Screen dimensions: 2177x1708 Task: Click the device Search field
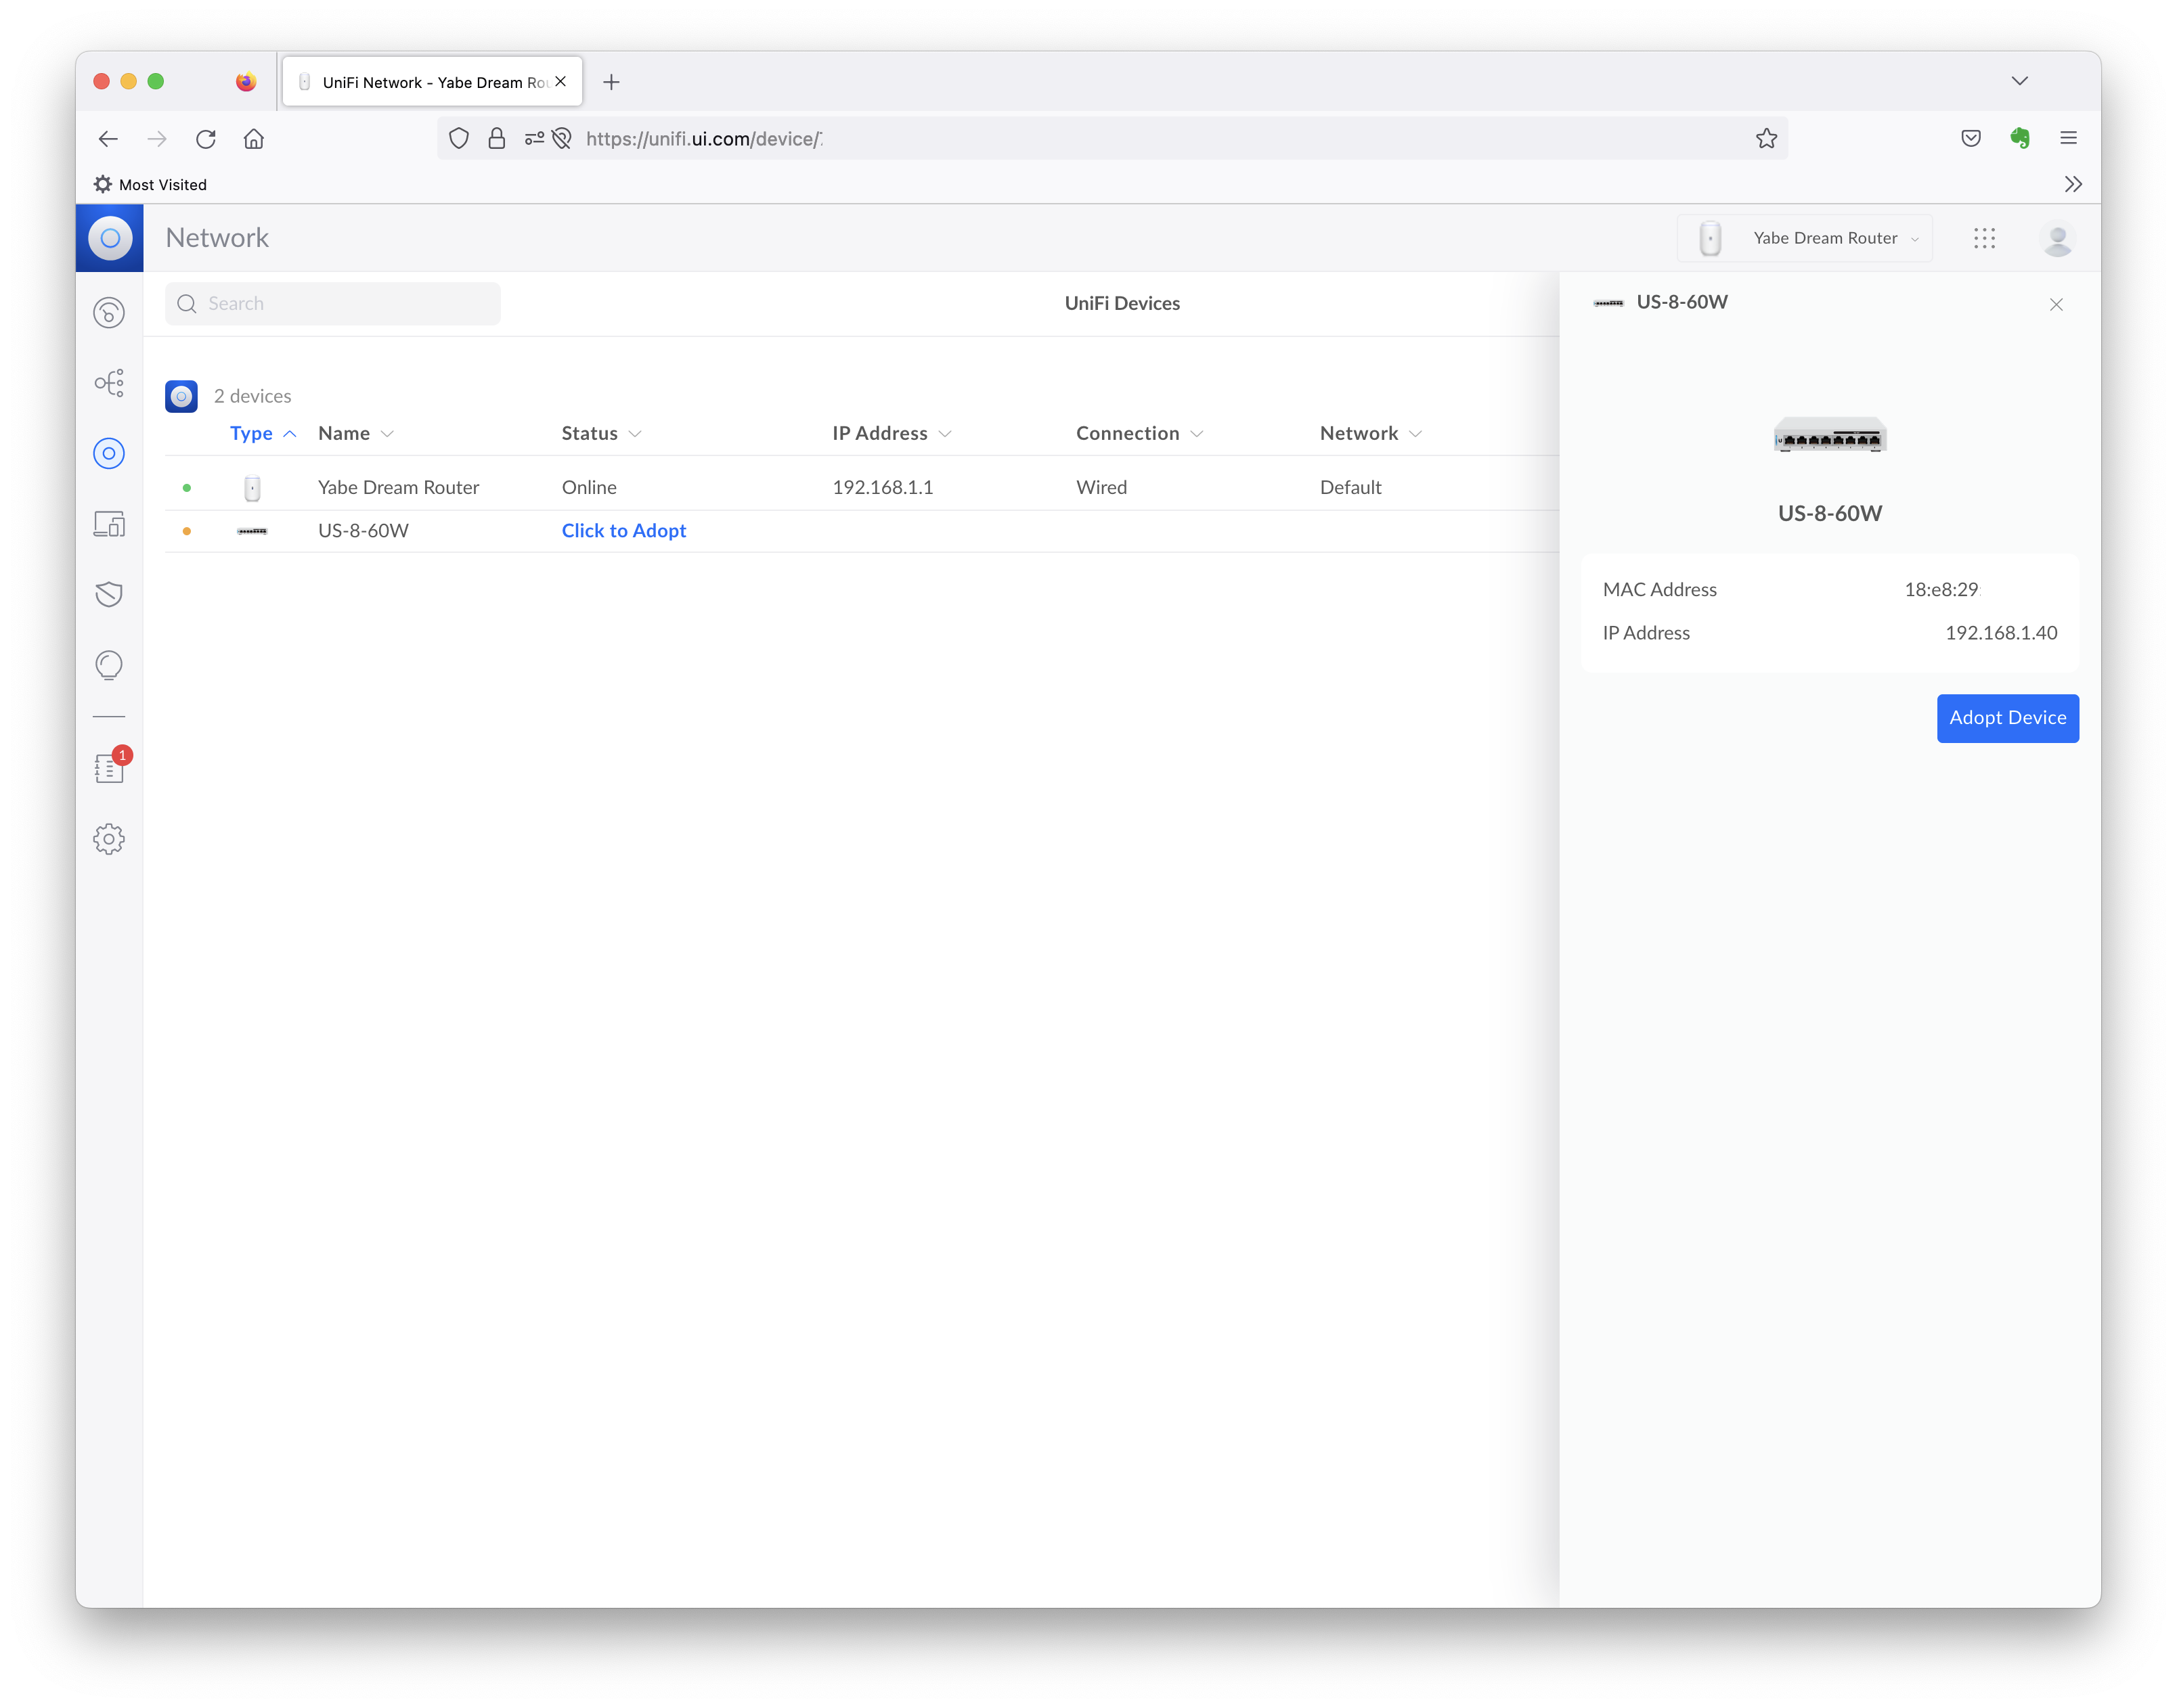[x=332, y=304]
